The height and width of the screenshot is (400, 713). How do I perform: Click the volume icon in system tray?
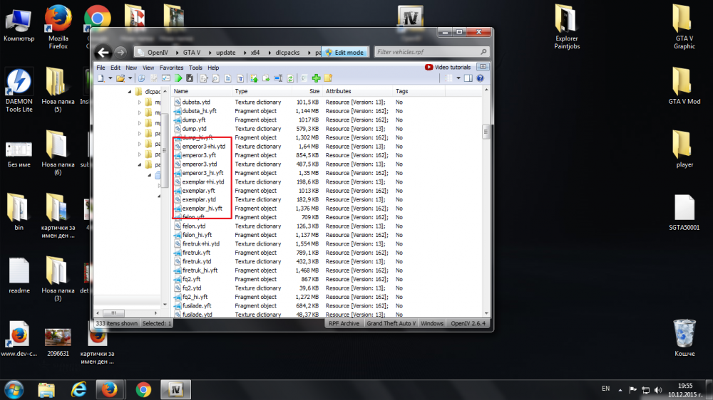(658, 389)
